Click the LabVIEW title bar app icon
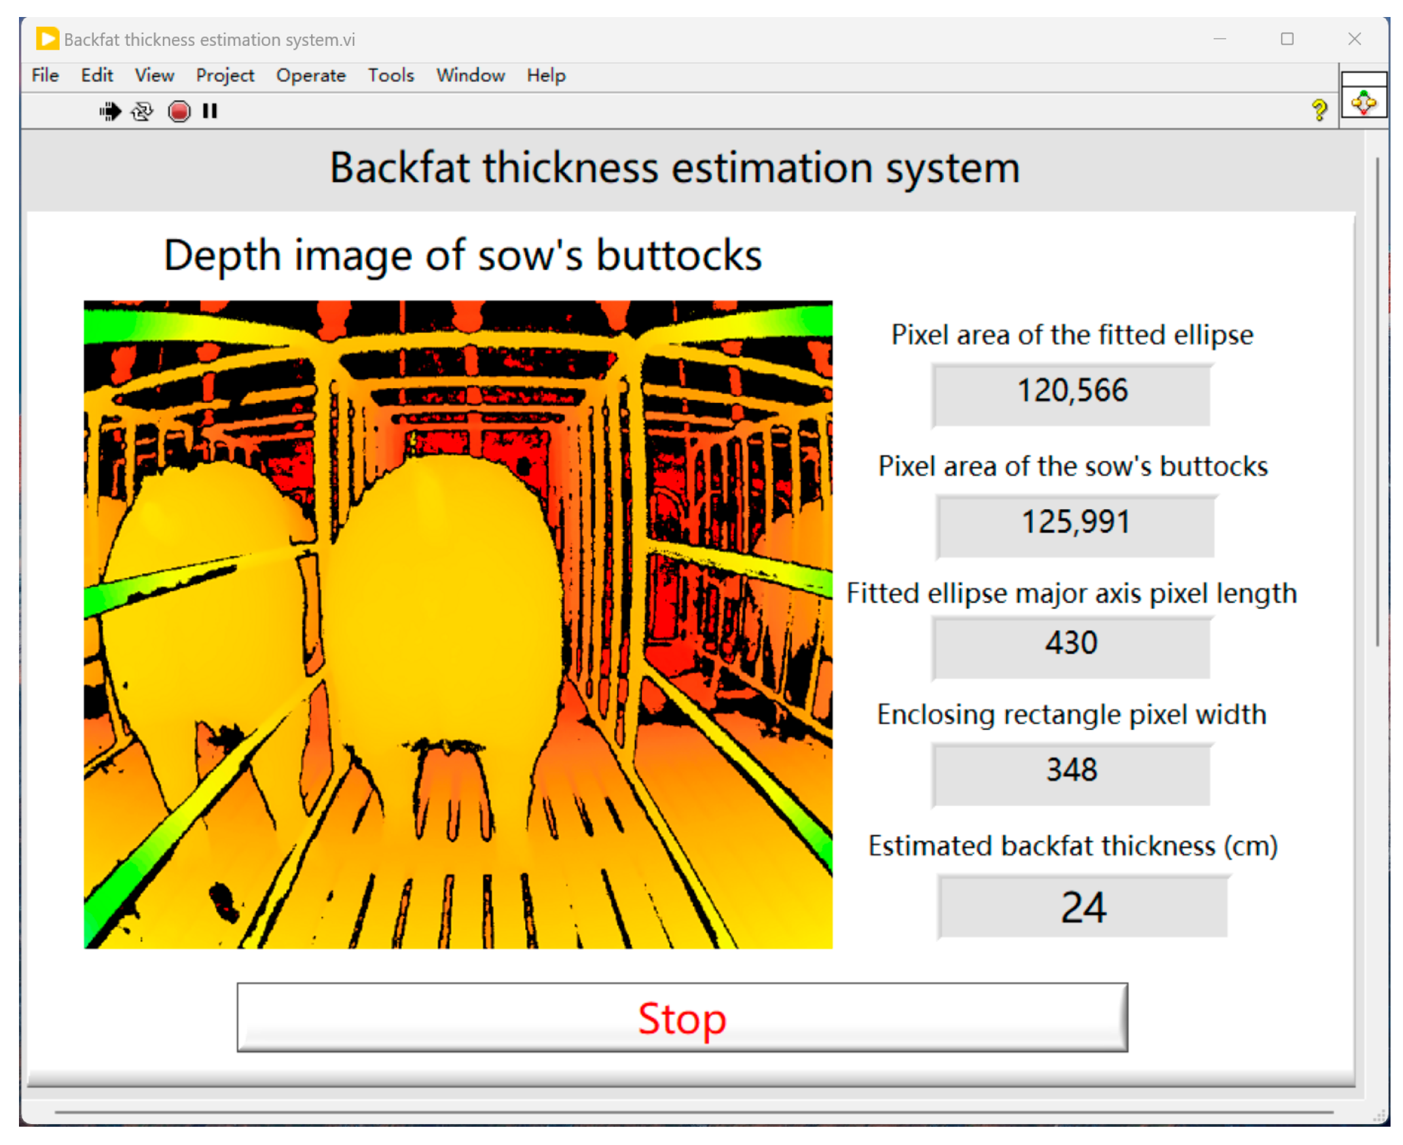 point(47,39)
